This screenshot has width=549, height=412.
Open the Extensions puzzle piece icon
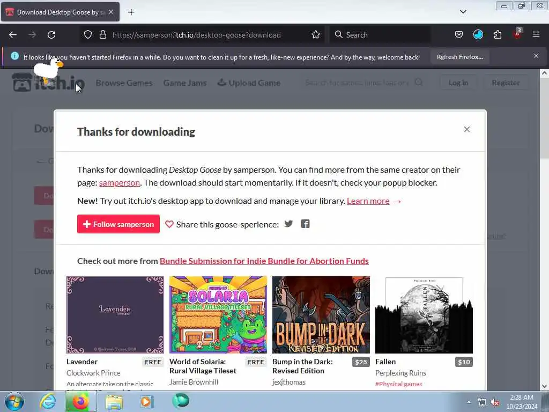(498, 35)
